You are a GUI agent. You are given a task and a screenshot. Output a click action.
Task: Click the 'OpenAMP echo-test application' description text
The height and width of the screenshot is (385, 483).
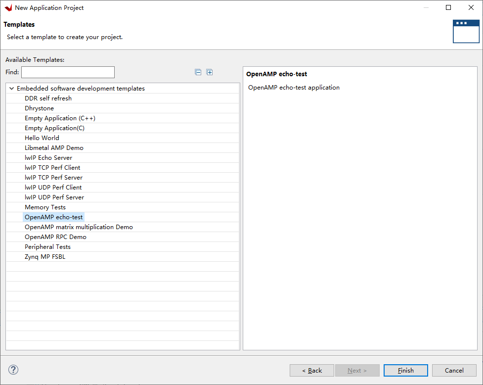tap(294, 88)
